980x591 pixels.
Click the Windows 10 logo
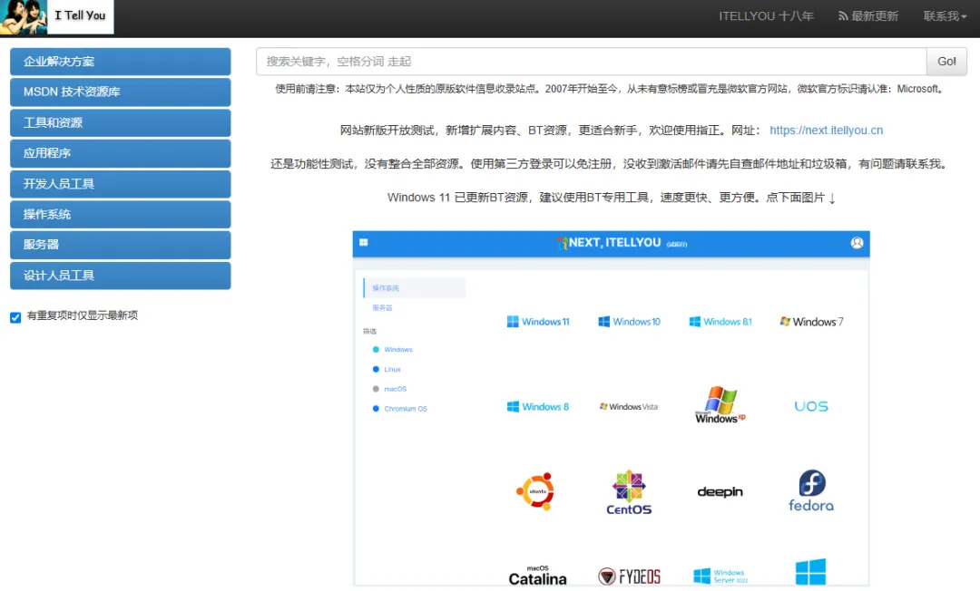(x=629, y=322)
